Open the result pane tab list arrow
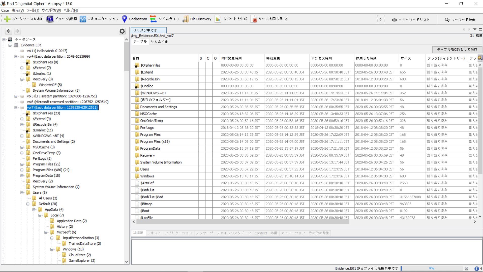Viewport: 483px width, 272px height. 475,29
